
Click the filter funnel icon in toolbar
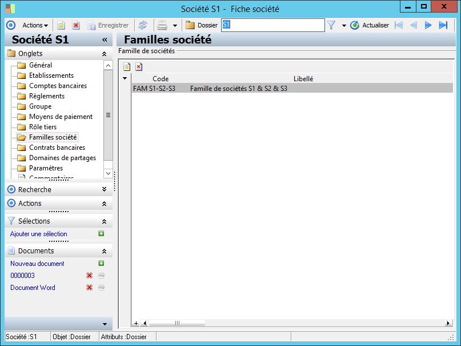331,25
